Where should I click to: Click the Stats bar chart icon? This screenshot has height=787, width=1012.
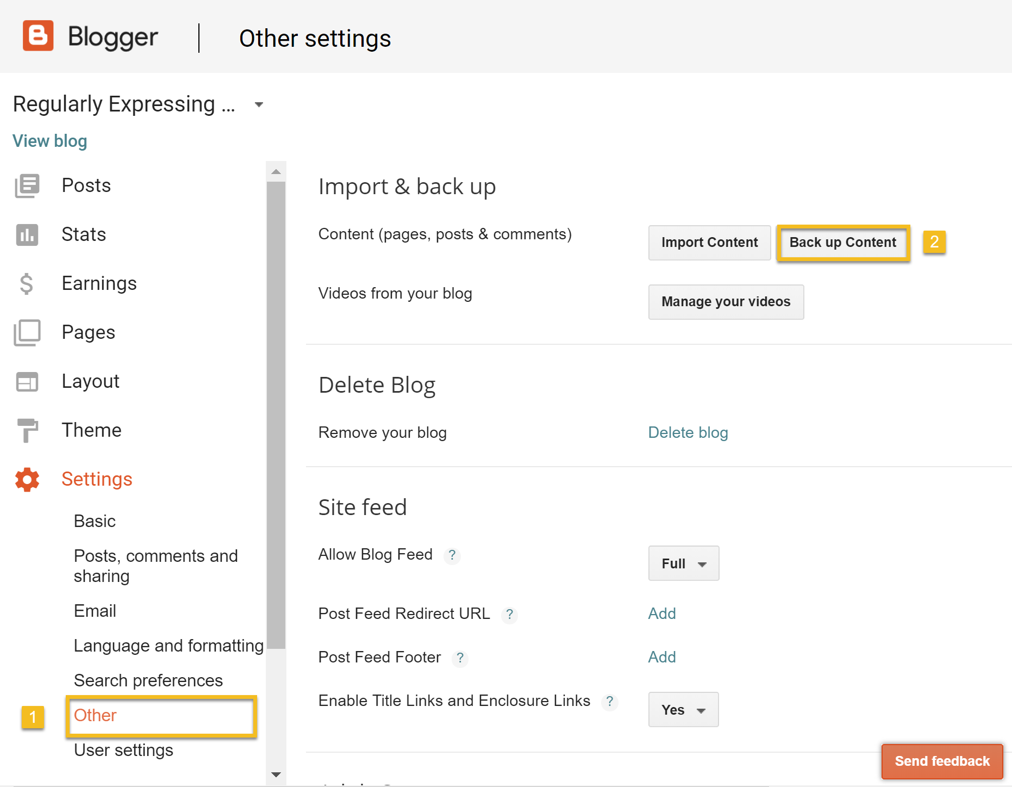pyautogui.click(x=27, y=234)
